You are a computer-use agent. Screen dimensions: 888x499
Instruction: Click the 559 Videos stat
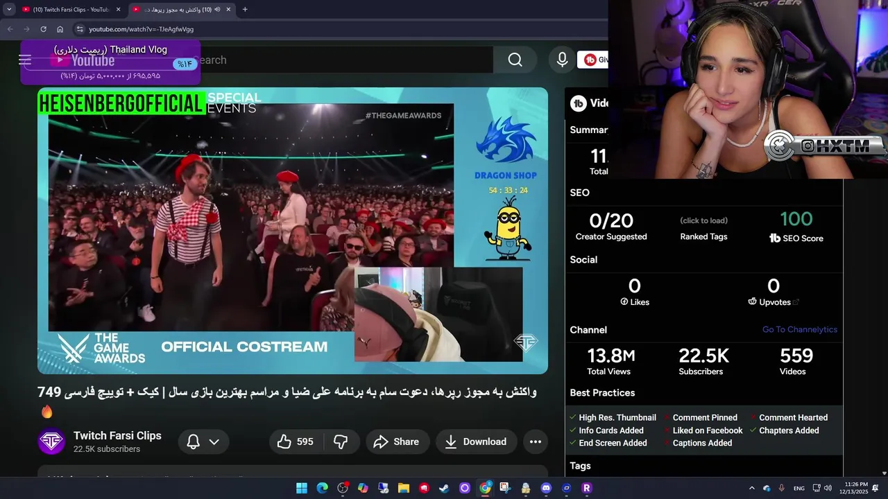point(796,356)
